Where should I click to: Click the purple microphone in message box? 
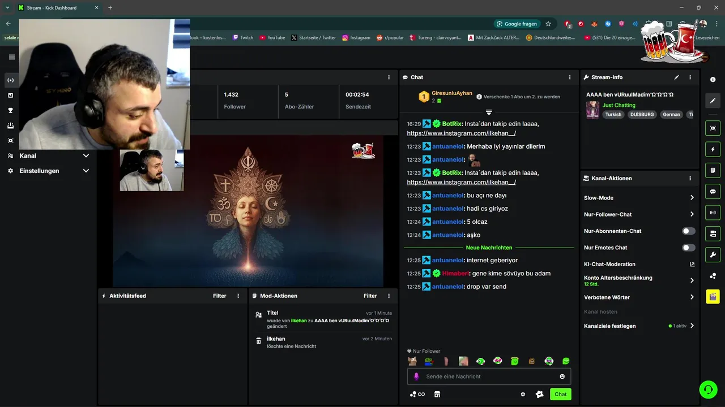coord(416,376)
